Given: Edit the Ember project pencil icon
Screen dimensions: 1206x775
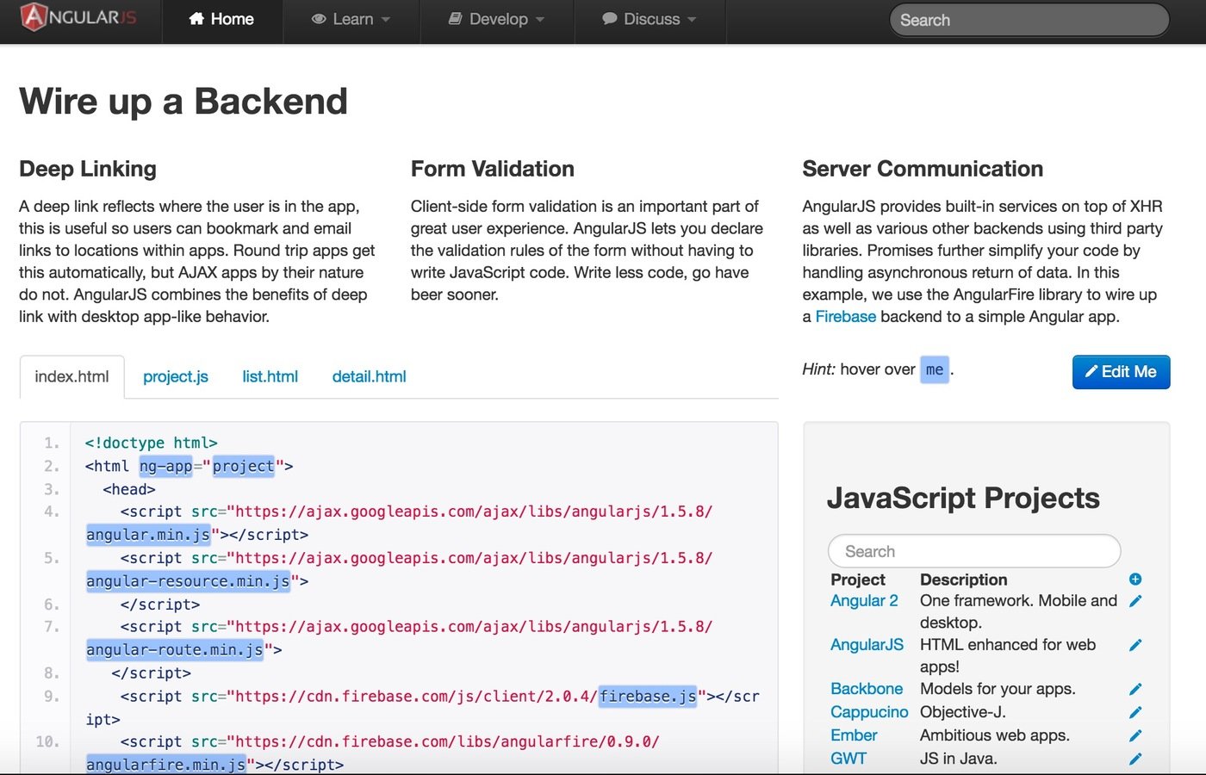Looking at the screenshot, I should point(1135,735).
